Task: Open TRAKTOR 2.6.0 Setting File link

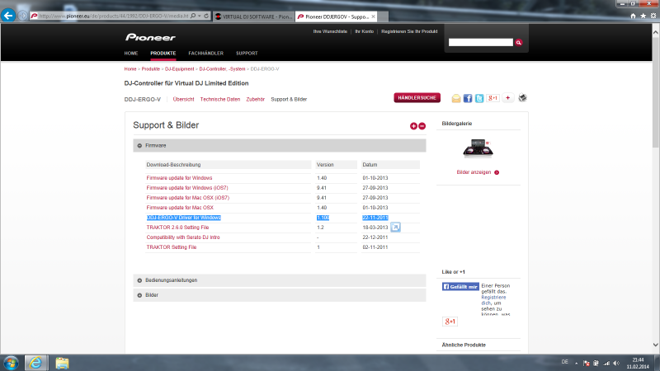Action: [177, 228]
